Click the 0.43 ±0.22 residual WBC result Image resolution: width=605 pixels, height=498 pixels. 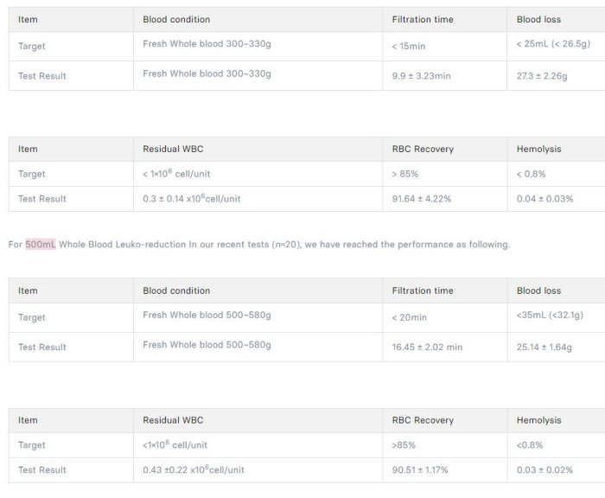[x=193, y=469]
